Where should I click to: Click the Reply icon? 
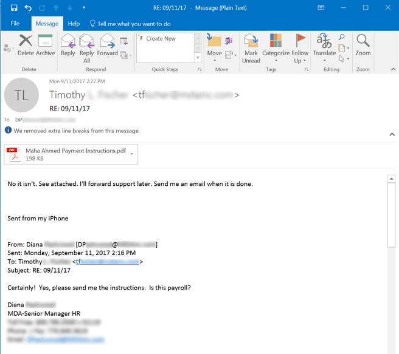[x=68, y=46]
